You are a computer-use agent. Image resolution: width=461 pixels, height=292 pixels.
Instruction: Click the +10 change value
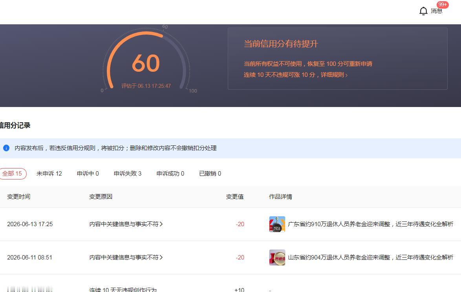click(239, 290)
